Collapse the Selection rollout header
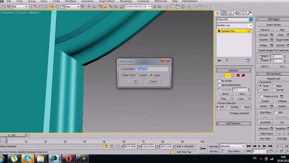Screen dimensions: 289x163 (x=233, y=71)
